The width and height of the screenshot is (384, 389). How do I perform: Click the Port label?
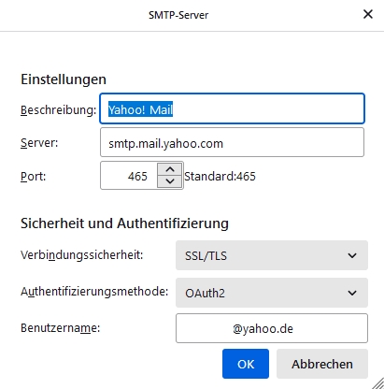(x=33, y=177)
